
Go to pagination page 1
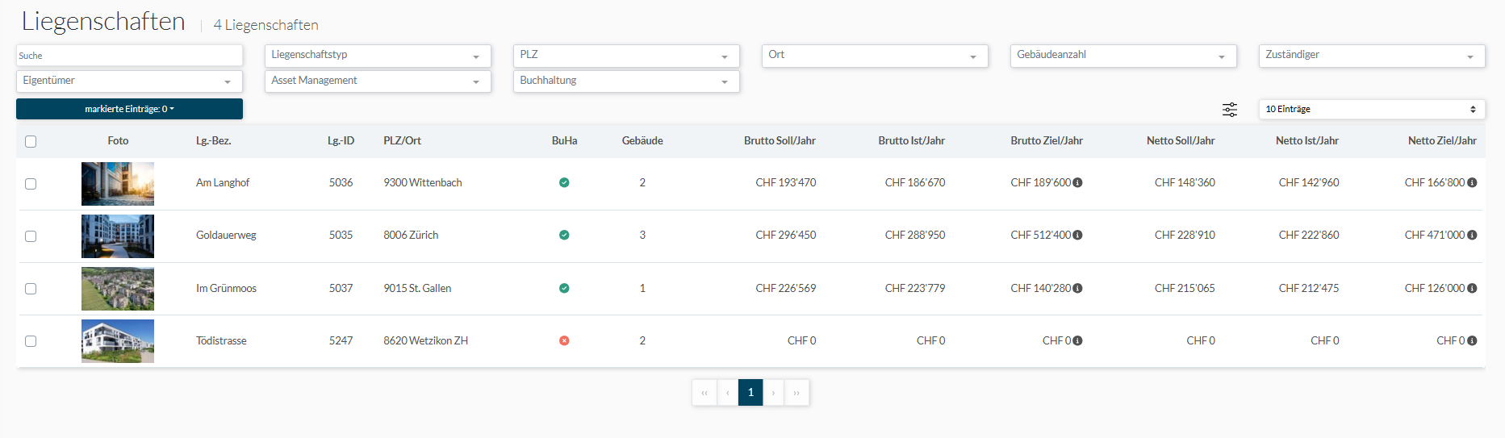(x=750, y=393)
